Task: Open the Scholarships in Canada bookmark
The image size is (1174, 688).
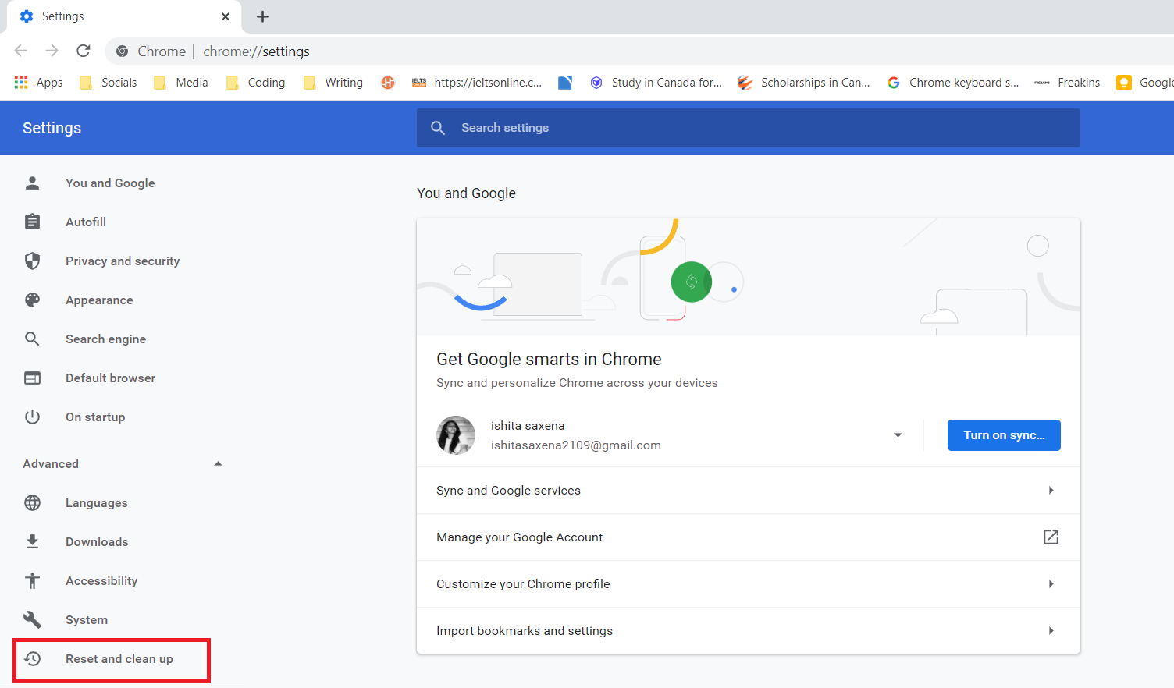Action: coord(804,83)
